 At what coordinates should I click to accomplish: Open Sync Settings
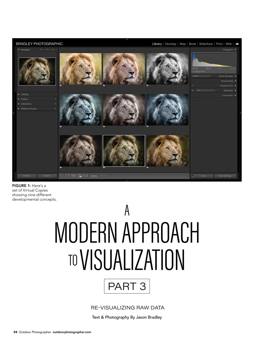click(225, 176)
